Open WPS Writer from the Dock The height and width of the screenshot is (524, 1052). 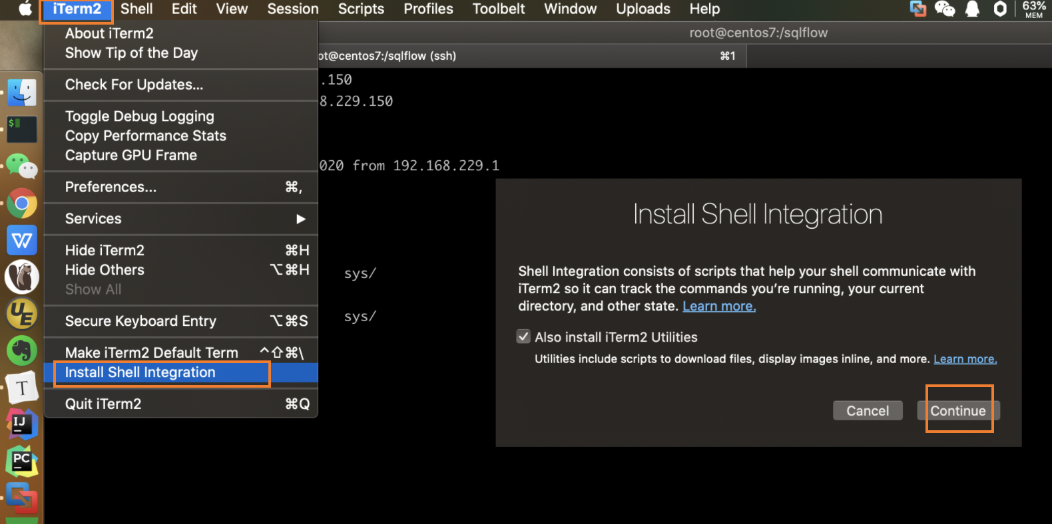(22, 240)
